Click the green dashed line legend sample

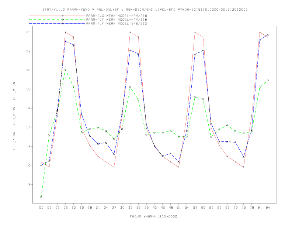click(x=57, y=20)
